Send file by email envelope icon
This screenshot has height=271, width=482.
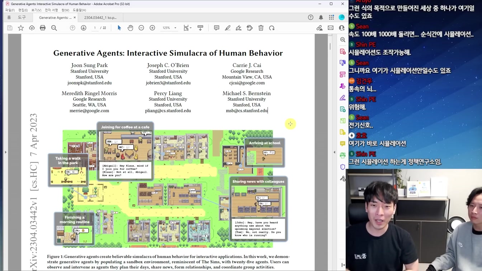click(x=331, y=28)
